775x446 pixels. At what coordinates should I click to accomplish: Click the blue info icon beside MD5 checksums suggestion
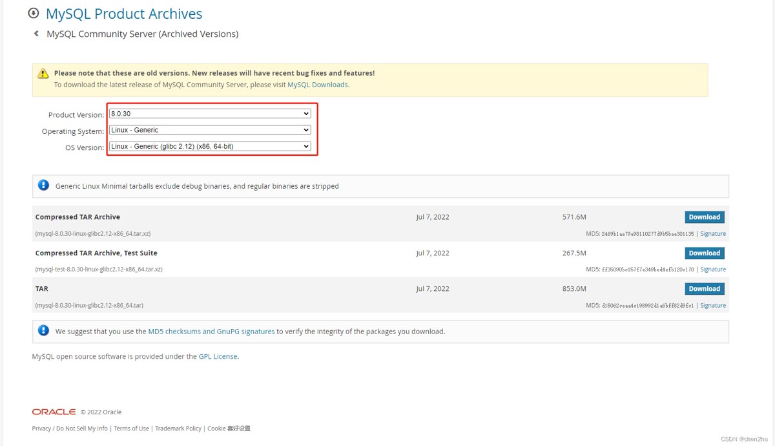click(x=43, y=331)
